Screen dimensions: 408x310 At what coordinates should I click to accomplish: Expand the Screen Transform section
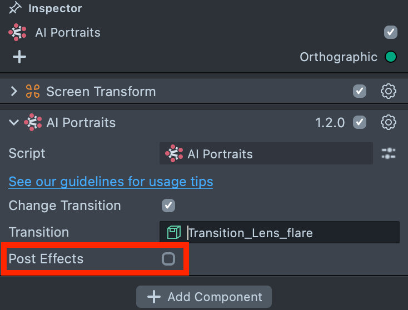pos(14,92)
